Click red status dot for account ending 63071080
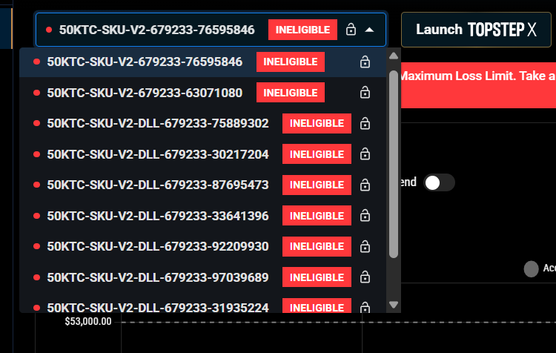The width and height of the screenshot is (556, 353). click(36, 93)
